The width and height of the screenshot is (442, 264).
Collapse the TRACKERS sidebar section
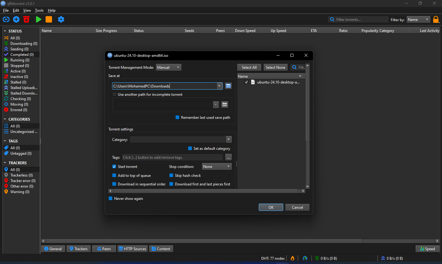click(x=5, y=163)
